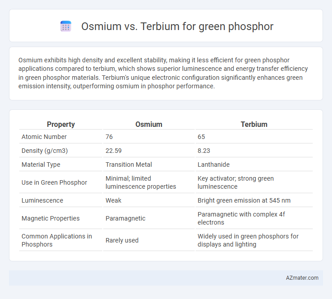Click the Osmium atomic number value '76'
Viewport: 332px width, 299px height.
[x=109, y=137]
